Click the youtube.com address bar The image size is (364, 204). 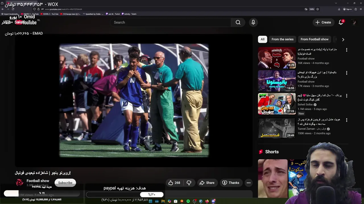click(171, 9)
